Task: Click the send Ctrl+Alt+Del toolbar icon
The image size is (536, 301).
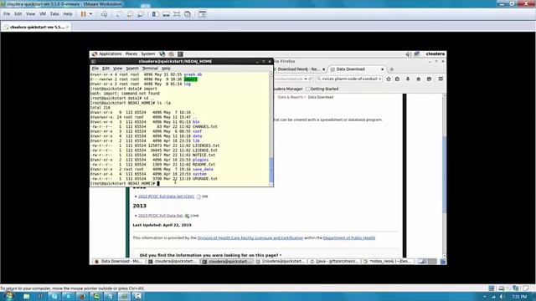Action: tap(104, 14)
